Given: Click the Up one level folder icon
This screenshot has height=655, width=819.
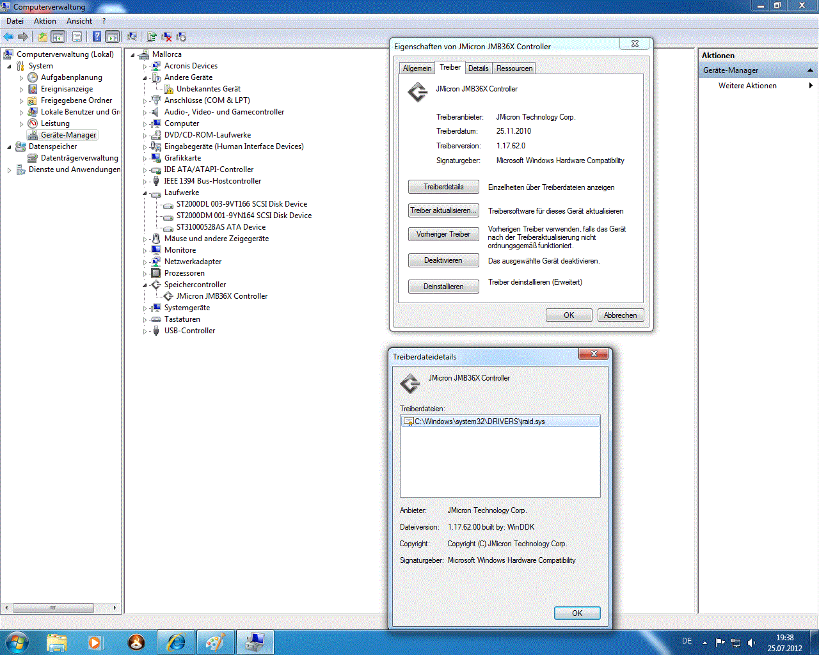Looking at the screenshot, I should [x=42, y=37].
